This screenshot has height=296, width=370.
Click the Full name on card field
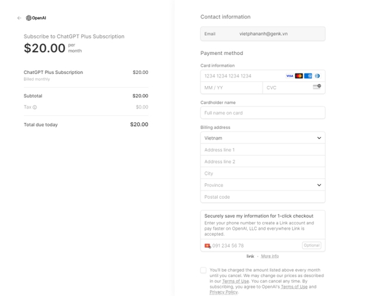point(263,113)
